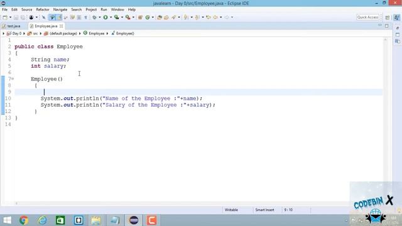Image resolution: width=402 pixels, height=226 pixels.
Task: Open the Project menu
Action: tap(91, 9)
